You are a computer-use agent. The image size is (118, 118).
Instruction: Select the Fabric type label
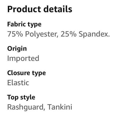(x=24, y=24)
